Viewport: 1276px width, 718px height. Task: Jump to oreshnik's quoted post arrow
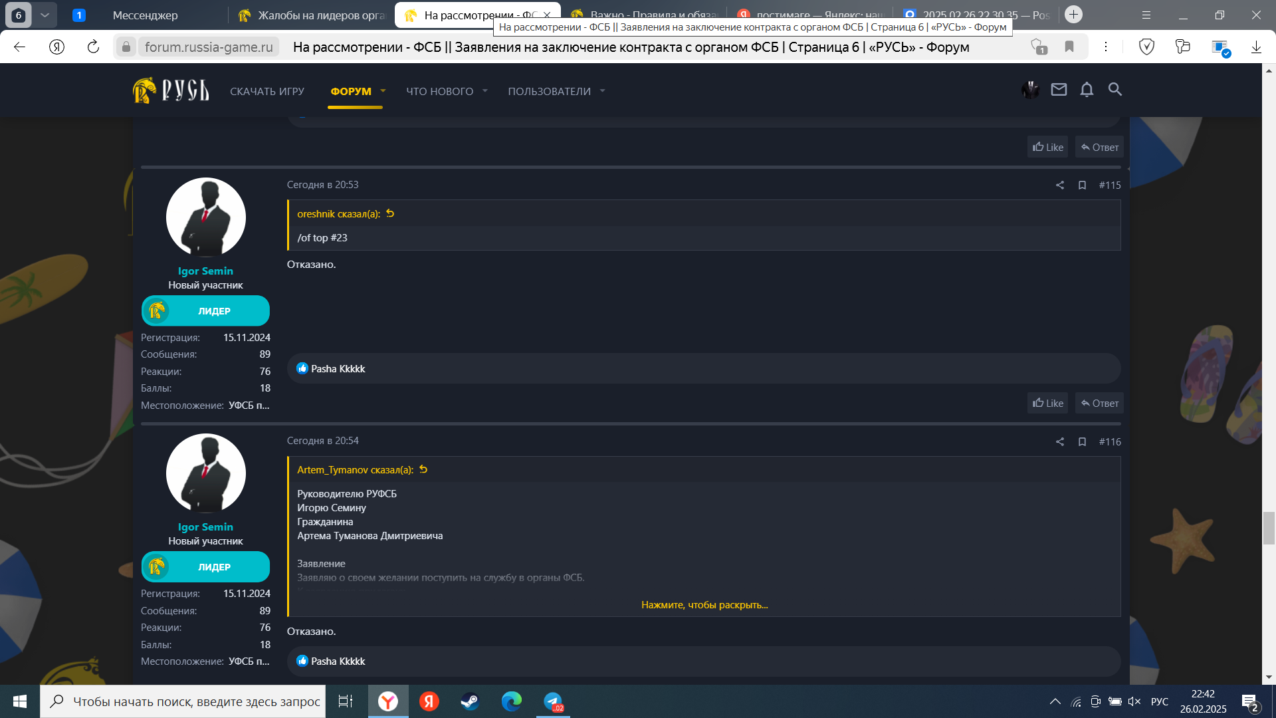coord(390,213)
